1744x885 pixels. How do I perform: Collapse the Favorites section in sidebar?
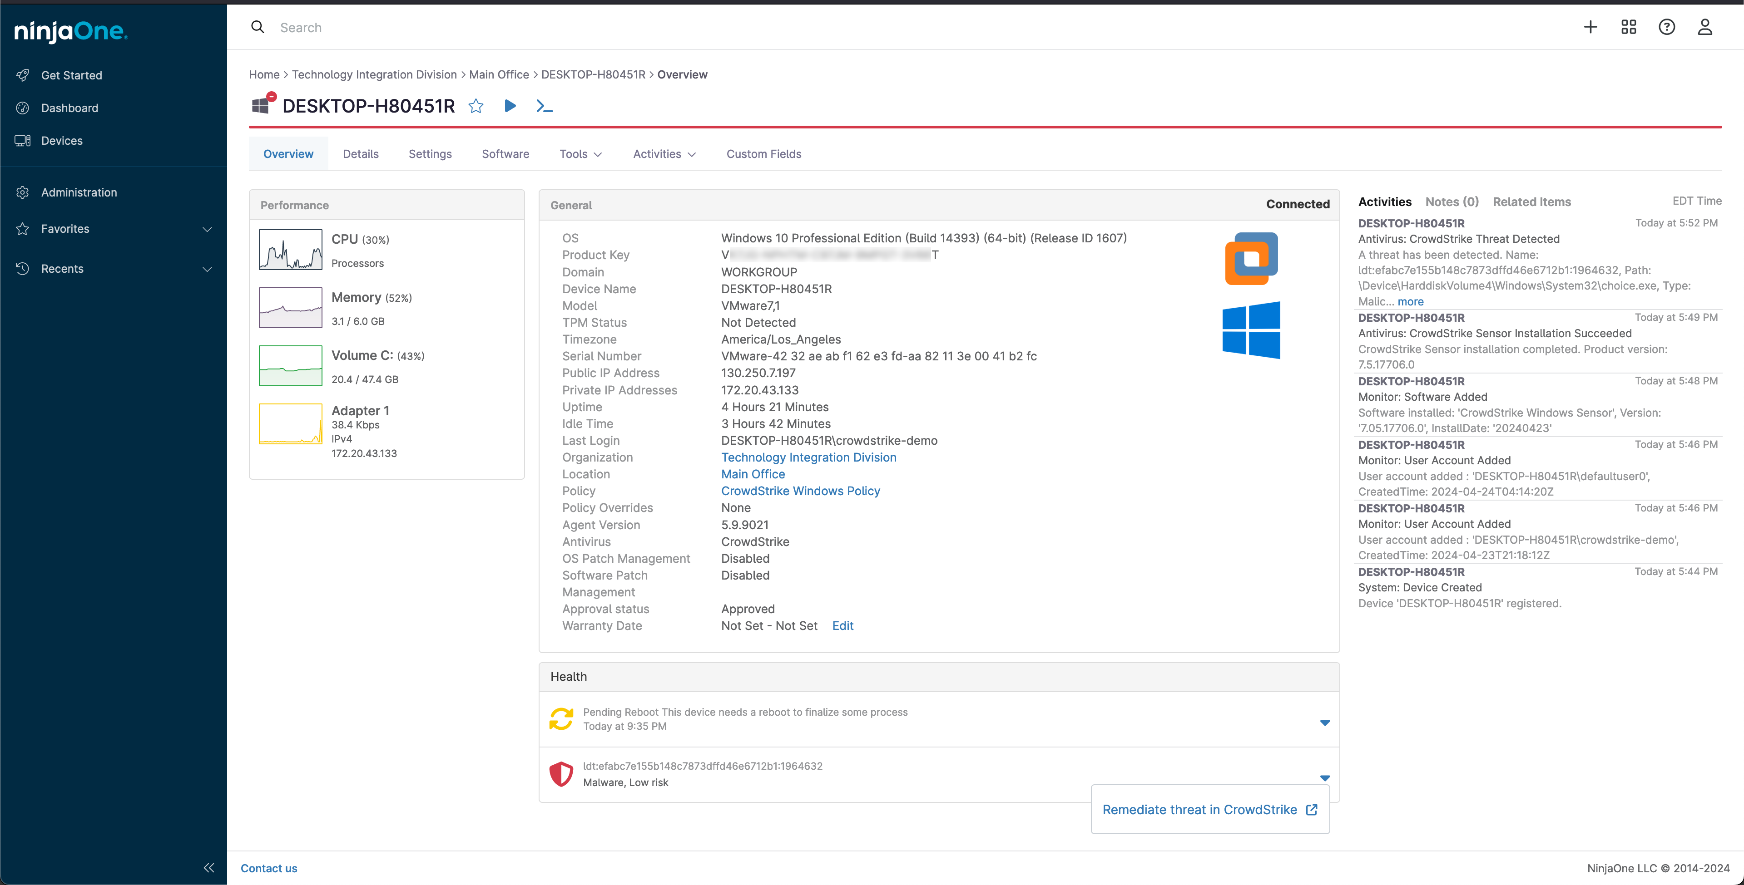(207, 229)
